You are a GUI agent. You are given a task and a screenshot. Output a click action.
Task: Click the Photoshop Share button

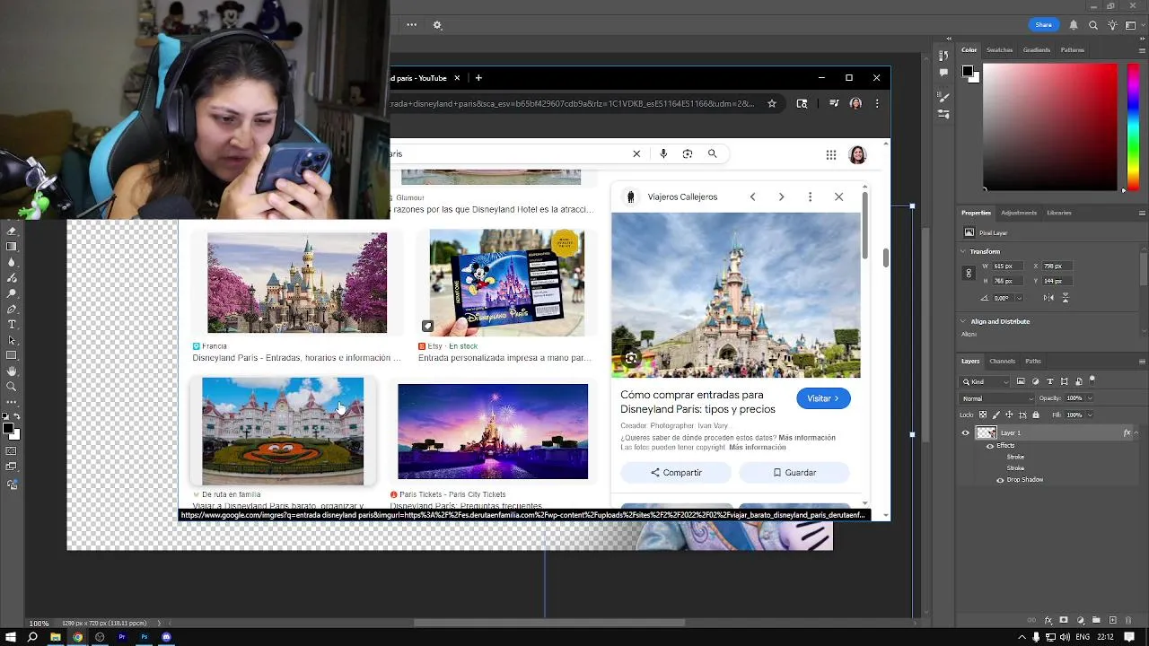(1043, 25)
